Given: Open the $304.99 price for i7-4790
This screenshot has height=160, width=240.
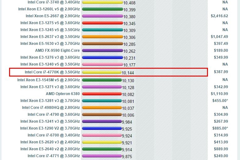Looking at the screenshot, I should [221, 115].
